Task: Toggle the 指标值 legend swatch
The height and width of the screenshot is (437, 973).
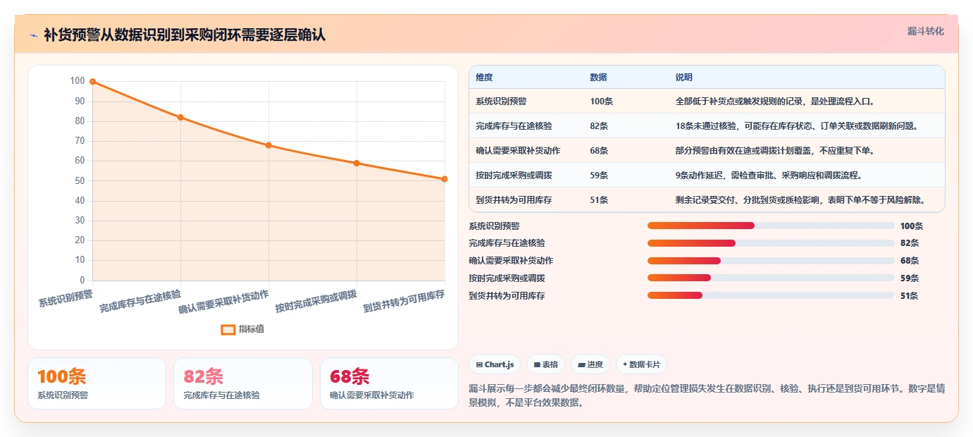Action: tap(228, 329)
